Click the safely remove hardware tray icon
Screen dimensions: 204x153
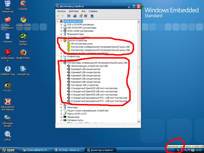tap(178, 150)
